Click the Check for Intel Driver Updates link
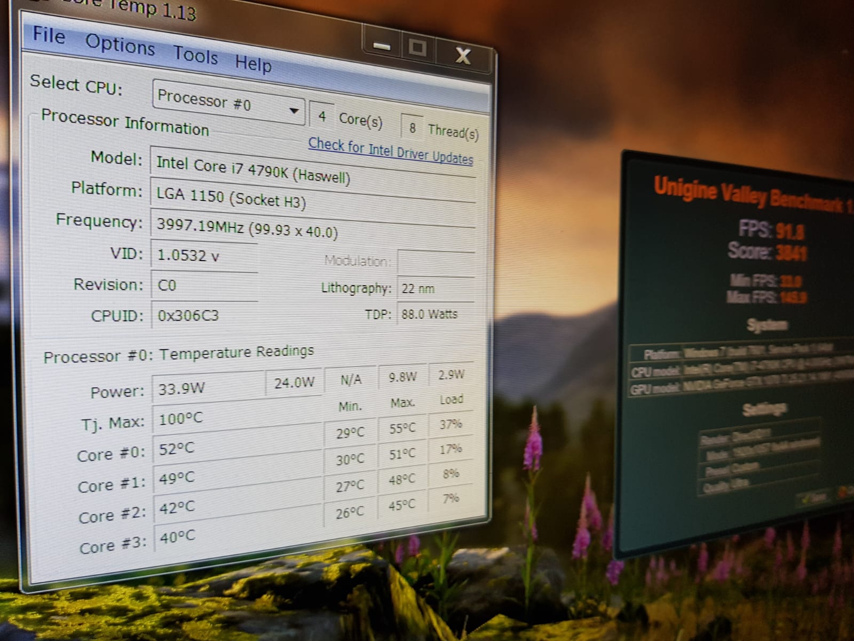This screenshot has width=854, height=641. point(391,151)
